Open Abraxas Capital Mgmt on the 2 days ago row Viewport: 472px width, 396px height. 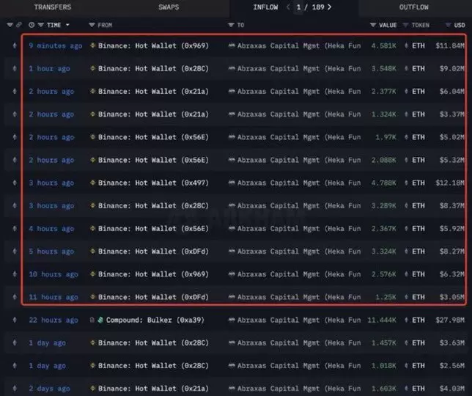[299, 389]
